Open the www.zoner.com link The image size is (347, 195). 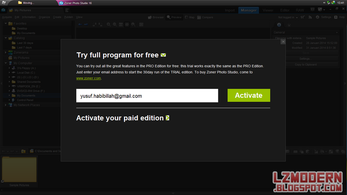(89, 78)
